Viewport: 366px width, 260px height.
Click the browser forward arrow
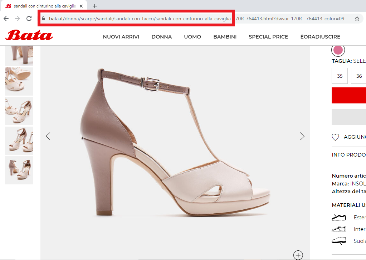tap(18, 19)
